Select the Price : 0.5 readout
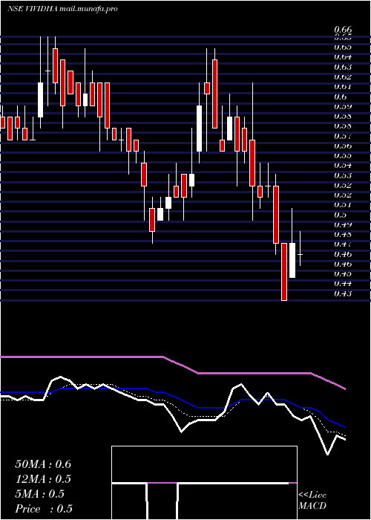Screen dimensions: 371x520 click(44, 509)
